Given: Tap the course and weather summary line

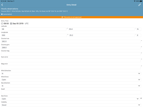Looking at the screenshot, I should [34, 11].
